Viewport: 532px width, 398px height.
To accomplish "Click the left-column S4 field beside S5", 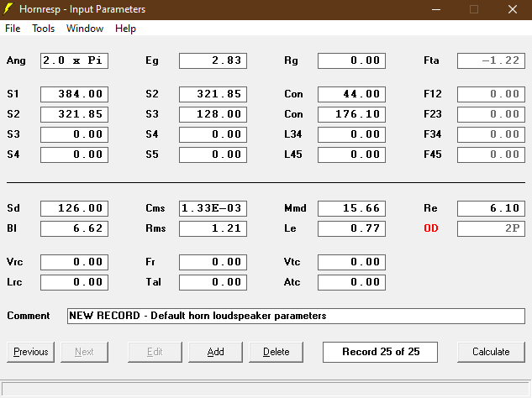I will (74, 154).
